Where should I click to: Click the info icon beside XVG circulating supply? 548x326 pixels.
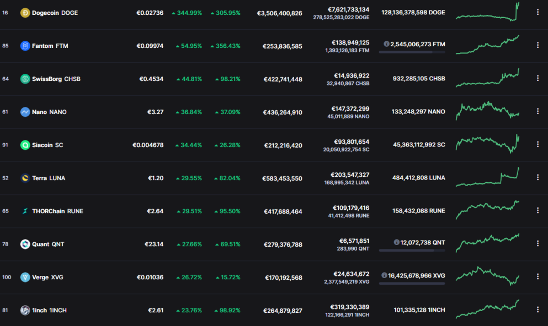pyautogui.click(x=384, y=275)
